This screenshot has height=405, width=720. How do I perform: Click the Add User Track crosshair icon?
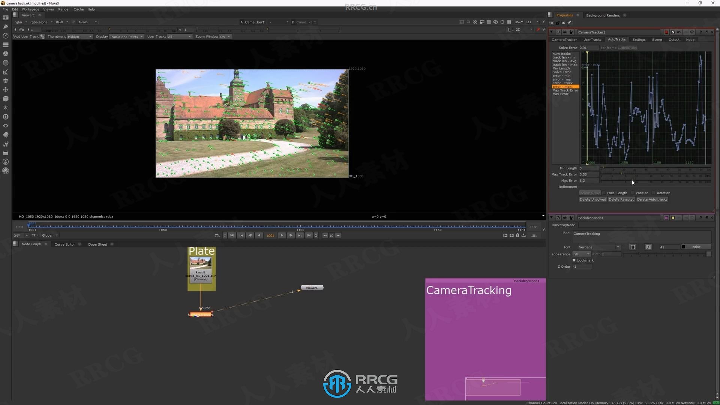pyautogui.click(x=42, y=36)
